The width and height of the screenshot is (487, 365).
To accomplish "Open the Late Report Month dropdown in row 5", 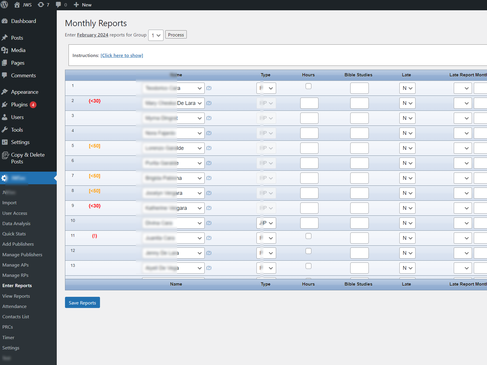I will (463, 148).
